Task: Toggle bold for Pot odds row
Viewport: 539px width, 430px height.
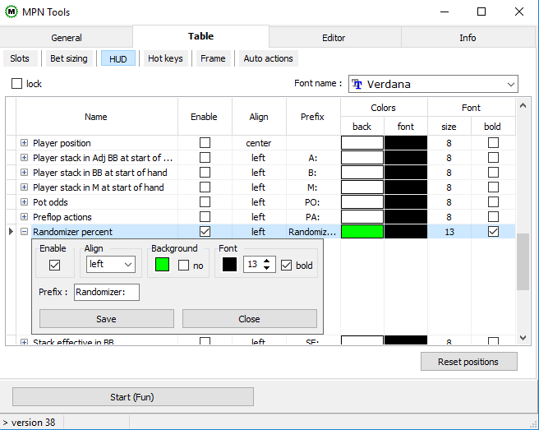Action: pos(493,202)
